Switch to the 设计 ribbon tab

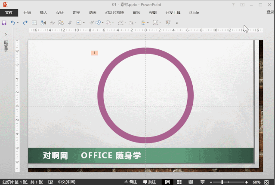coord(60,12)
